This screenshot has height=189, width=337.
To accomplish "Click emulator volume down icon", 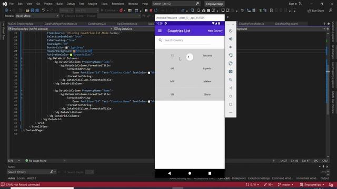I will tap(231, 47).
